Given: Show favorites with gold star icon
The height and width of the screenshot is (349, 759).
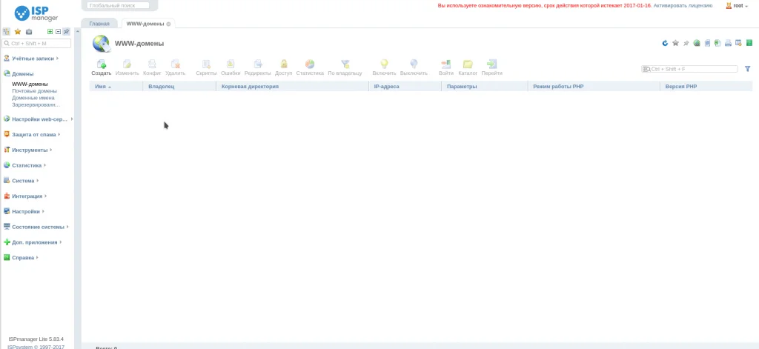Looking at the screenshot, I should 18,31.
